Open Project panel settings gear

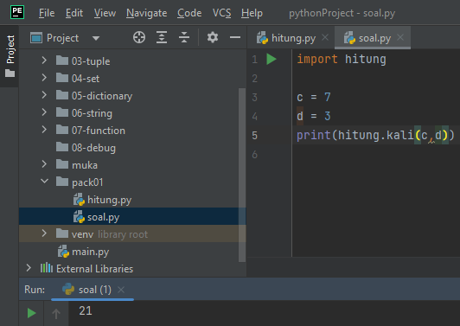[x=213, y=37]
